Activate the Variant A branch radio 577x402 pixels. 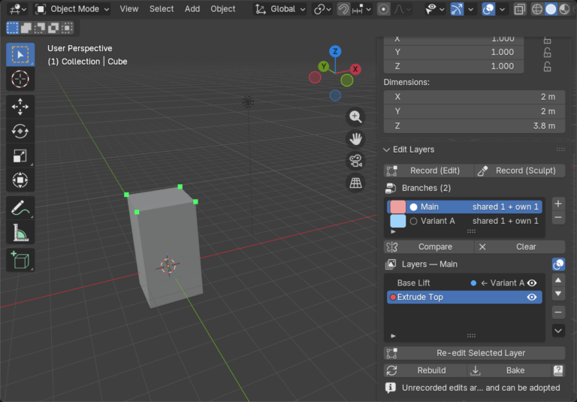[414, 221]
